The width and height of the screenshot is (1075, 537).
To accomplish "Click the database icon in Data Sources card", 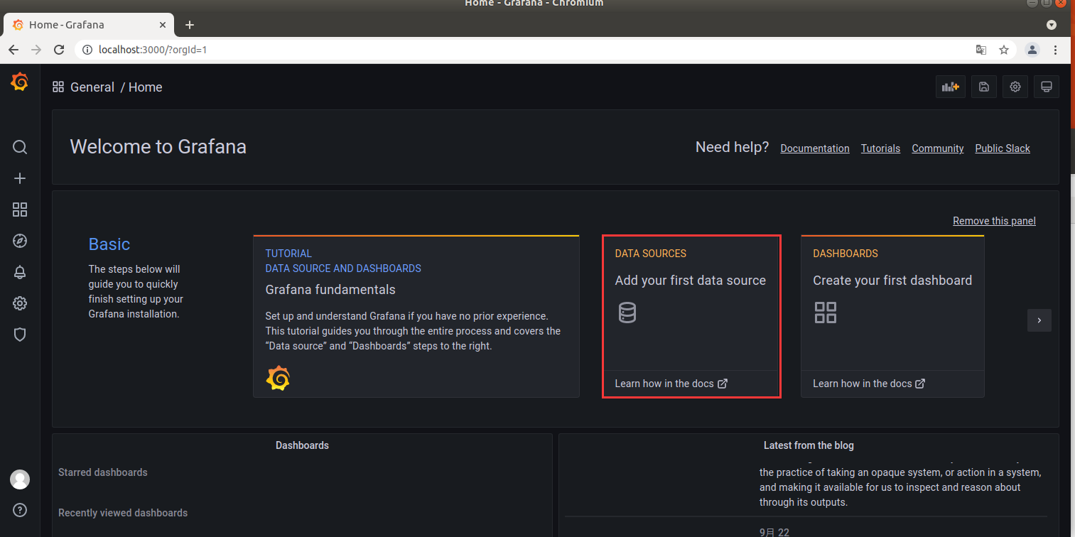I will click(x=627, y=313).
